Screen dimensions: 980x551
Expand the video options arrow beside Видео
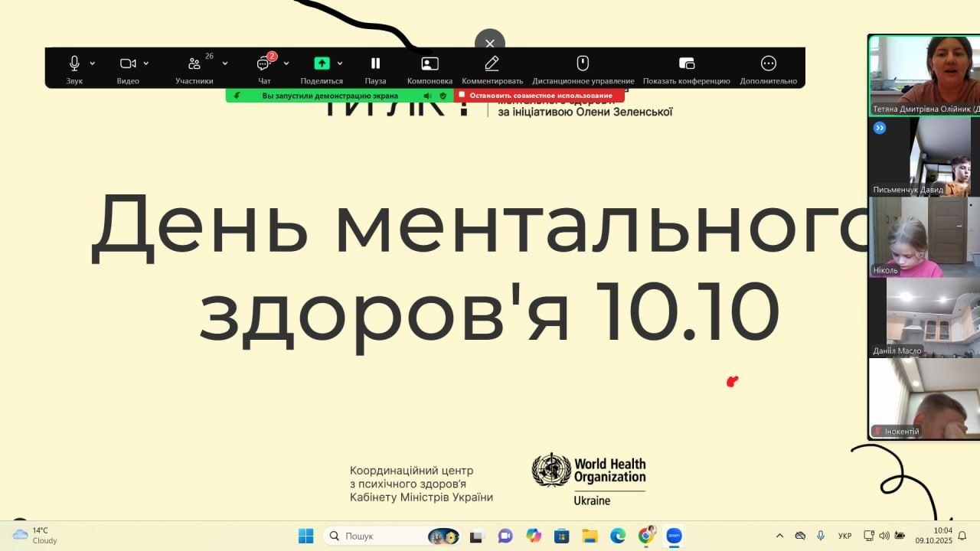tap(146, 64)
